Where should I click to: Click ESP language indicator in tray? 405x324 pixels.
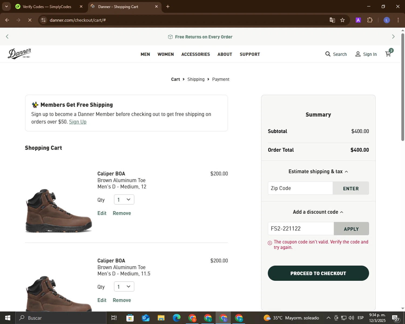point(360,318)
